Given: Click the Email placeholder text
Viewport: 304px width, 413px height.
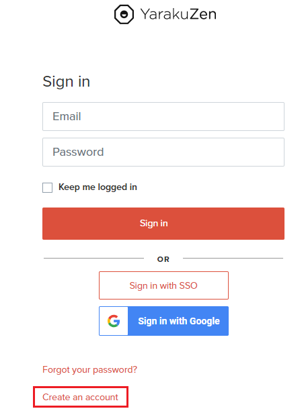Looking at the screenshot, I should click(67, 116).
